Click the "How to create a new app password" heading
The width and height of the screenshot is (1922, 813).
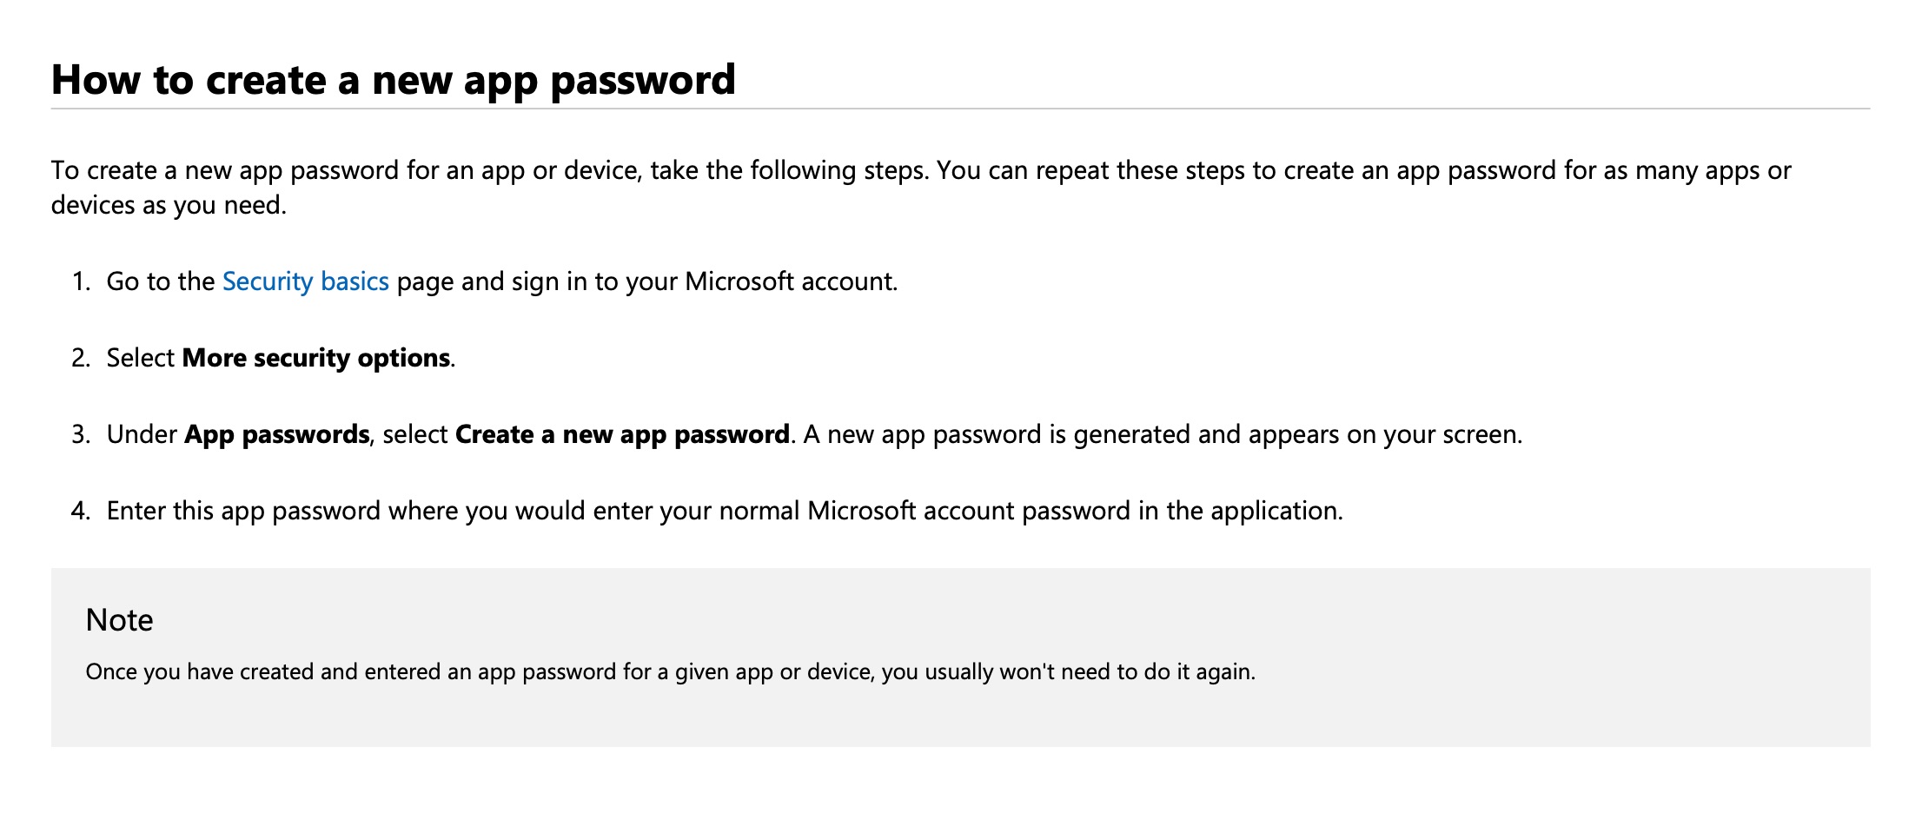[x=393, y=80]
